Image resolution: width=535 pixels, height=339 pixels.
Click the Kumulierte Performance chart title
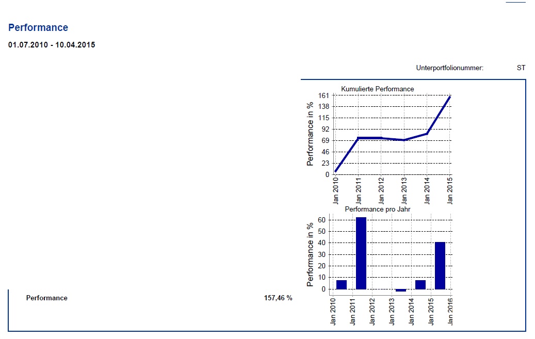point(377,89)
